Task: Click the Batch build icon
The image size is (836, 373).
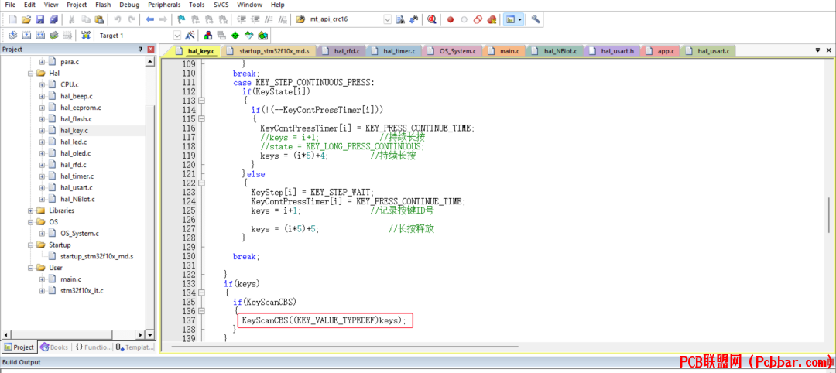Action: pyautogui.click(x=54, y=36)
